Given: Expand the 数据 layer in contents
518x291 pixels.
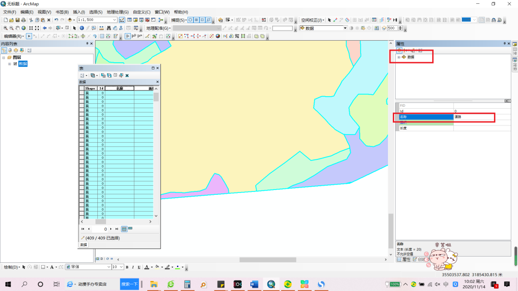Looking at the screenshot, I should click(10, 64).
